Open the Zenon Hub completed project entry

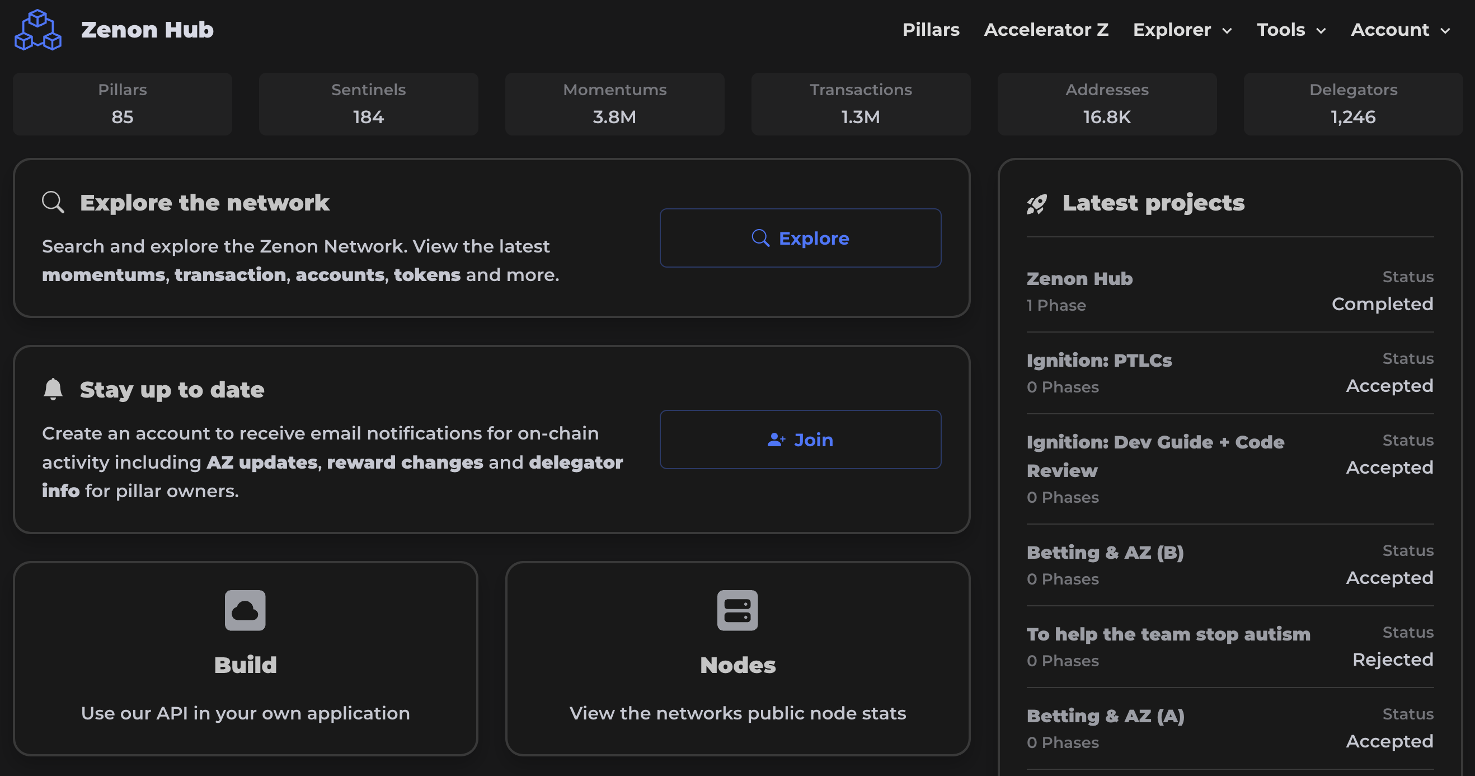tap(1079, 278)
